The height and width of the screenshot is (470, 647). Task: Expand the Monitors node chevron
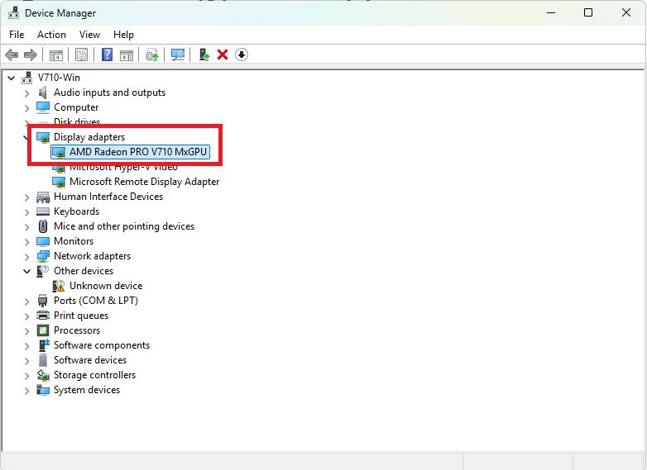(26, 242)
